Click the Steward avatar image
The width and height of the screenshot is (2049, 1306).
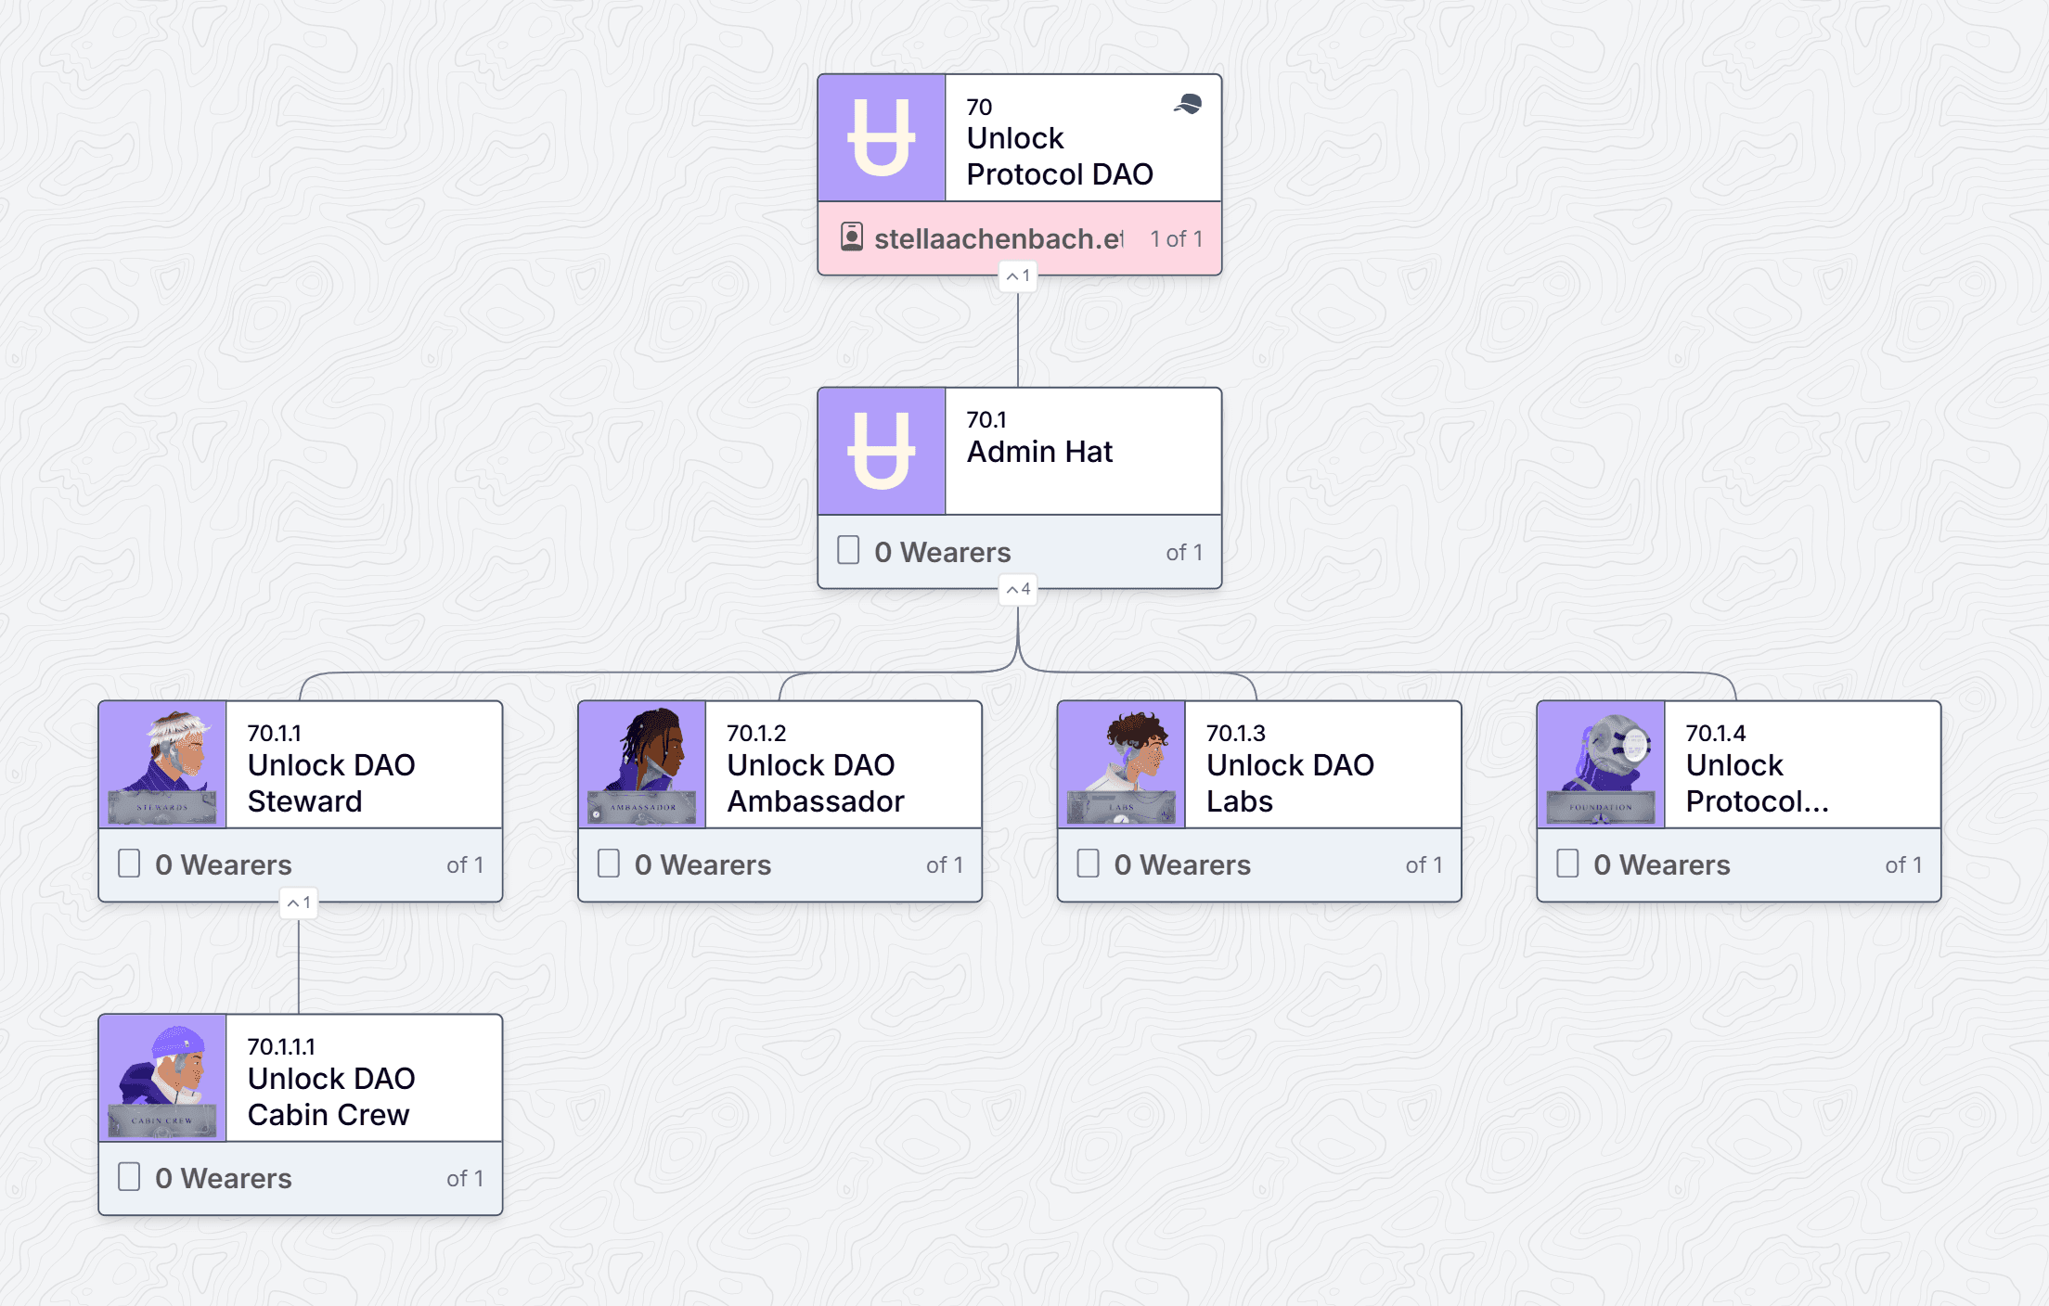[162, 764]
